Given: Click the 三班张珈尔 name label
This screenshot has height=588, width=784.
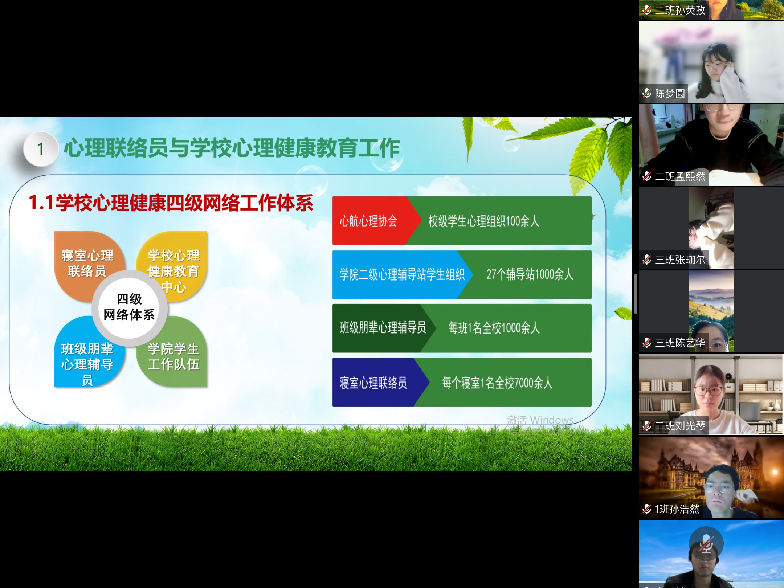Looking at the screenshot, I should [679, 260].
